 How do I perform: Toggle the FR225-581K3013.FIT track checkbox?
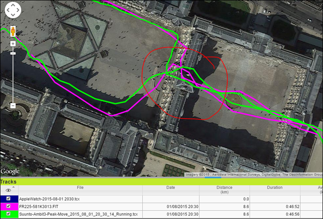(8, 206)
